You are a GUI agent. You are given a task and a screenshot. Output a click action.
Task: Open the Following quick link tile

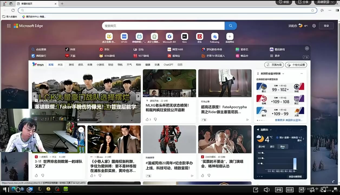coord(215,38)
